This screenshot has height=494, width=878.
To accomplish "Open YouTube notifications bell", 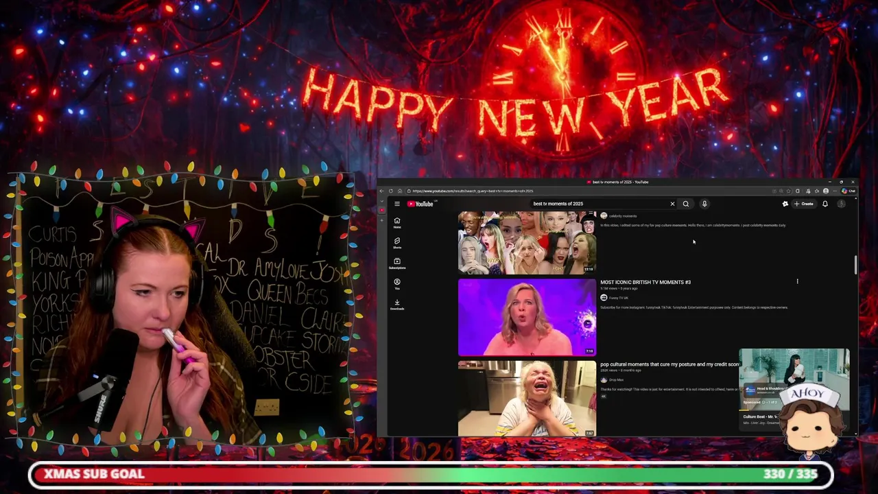I will (825, 204).
